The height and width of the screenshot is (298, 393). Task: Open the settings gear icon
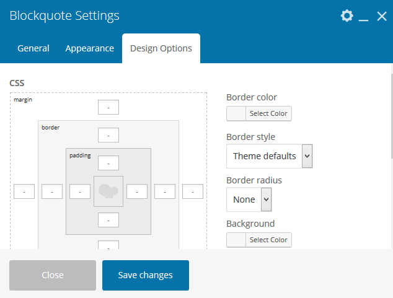(347, 16)
